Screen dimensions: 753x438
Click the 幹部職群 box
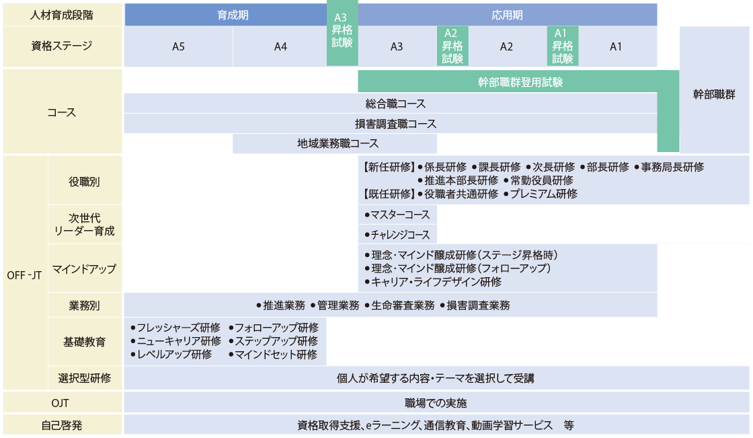click(714, 94)
